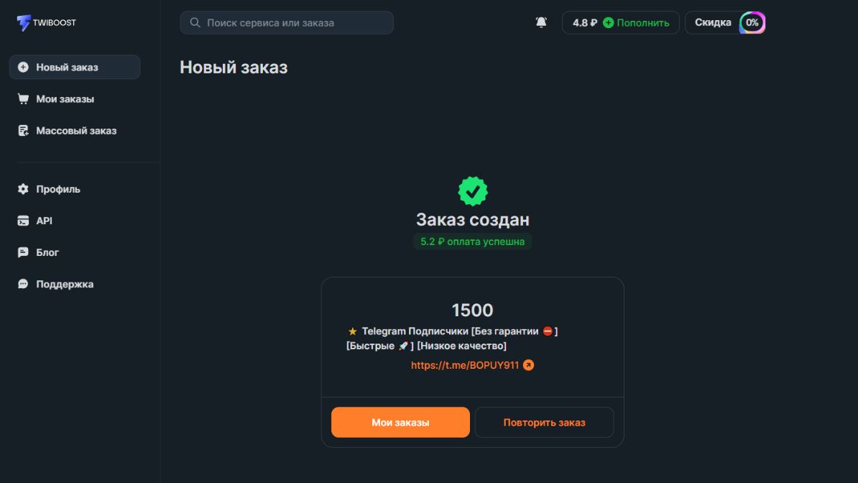The height and width of the screenshot is (483, 858).
Task: Click the mass order icon in sidebar
Action: pos(23,131)
